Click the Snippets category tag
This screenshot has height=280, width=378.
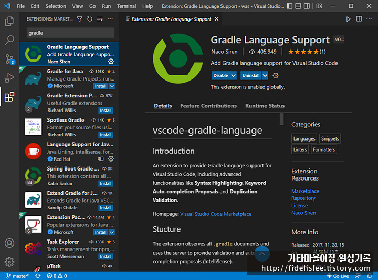pos(330,138)
